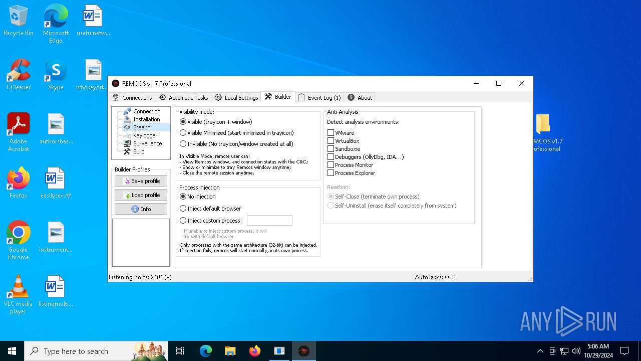Viewport: 641px width, 361px height.
Task: Select the REMCOS v1.7 Professional folder icon
Action: click(547, 133)
